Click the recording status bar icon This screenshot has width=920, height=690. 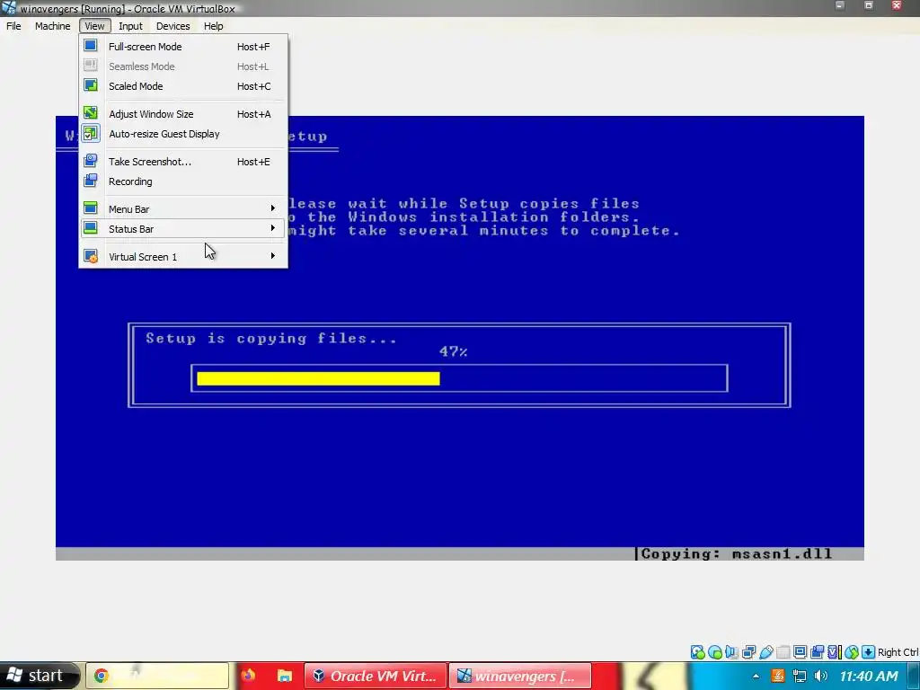(x=817, y=652)
